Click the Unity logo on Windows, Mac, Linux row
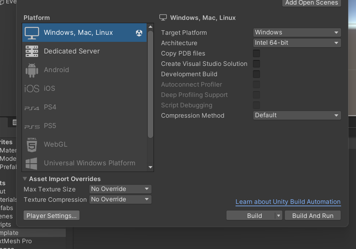 click(139, 33)
